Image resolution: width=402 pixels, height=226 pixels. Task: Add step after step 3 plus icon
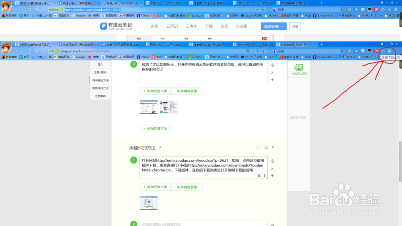[x=272, y=80]
